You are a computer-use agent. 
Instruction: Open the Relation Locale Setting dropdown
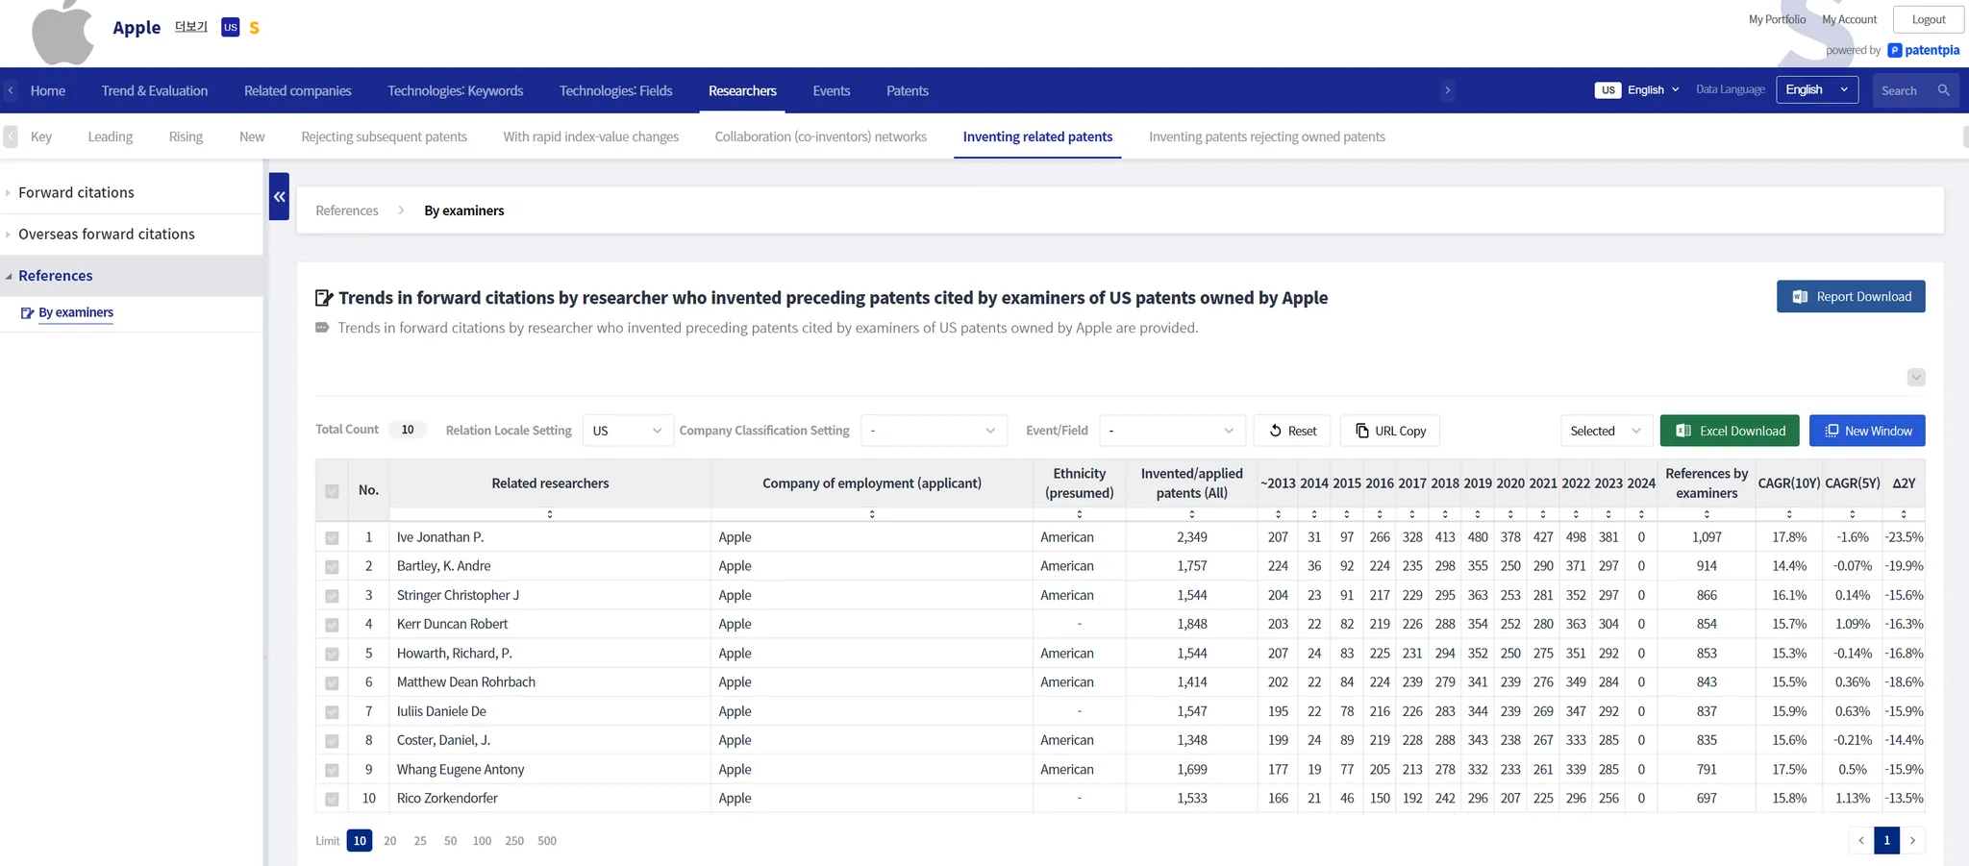[627, 431]
